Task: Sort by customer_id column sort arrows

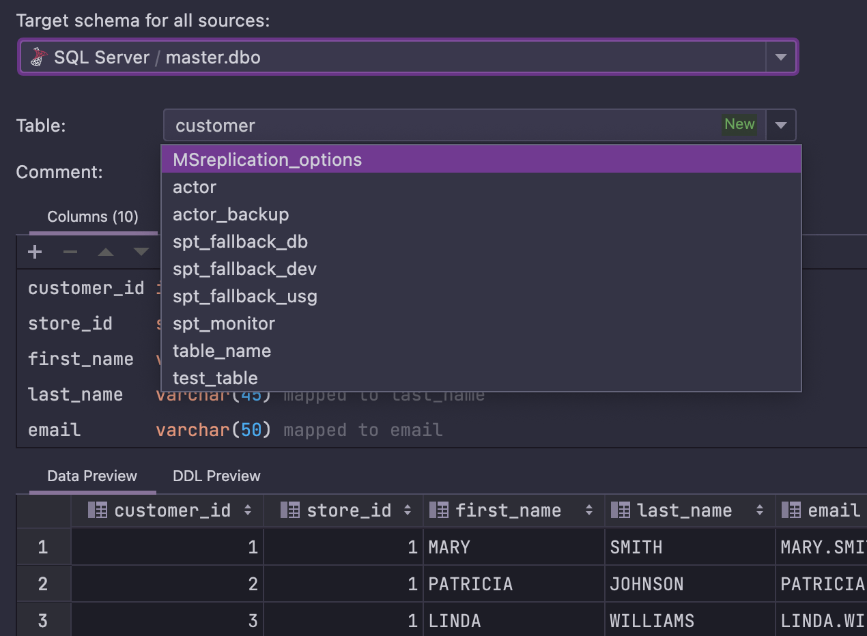Action: point(248,510)
